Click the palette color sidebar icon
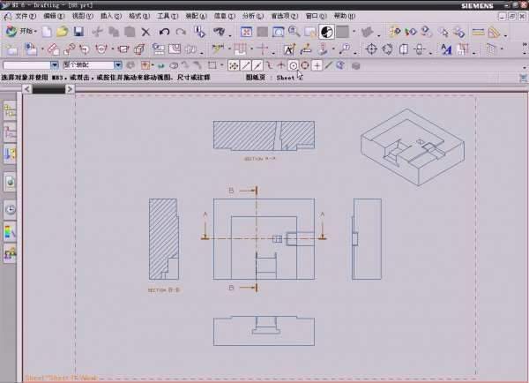This screenshot has width=529, height=383. click(10, 231)
